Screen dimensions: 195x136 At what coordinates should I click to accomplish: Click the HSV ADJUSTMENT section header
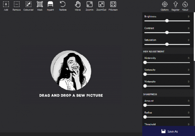click(154, 52)
